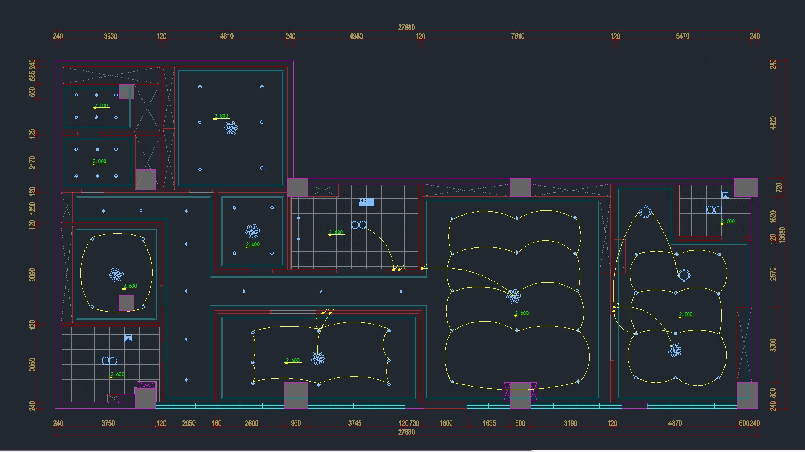805x452 pixels.
Task: Click lower crosshair ceiling lamp in right bedroom
Action: 684,275
